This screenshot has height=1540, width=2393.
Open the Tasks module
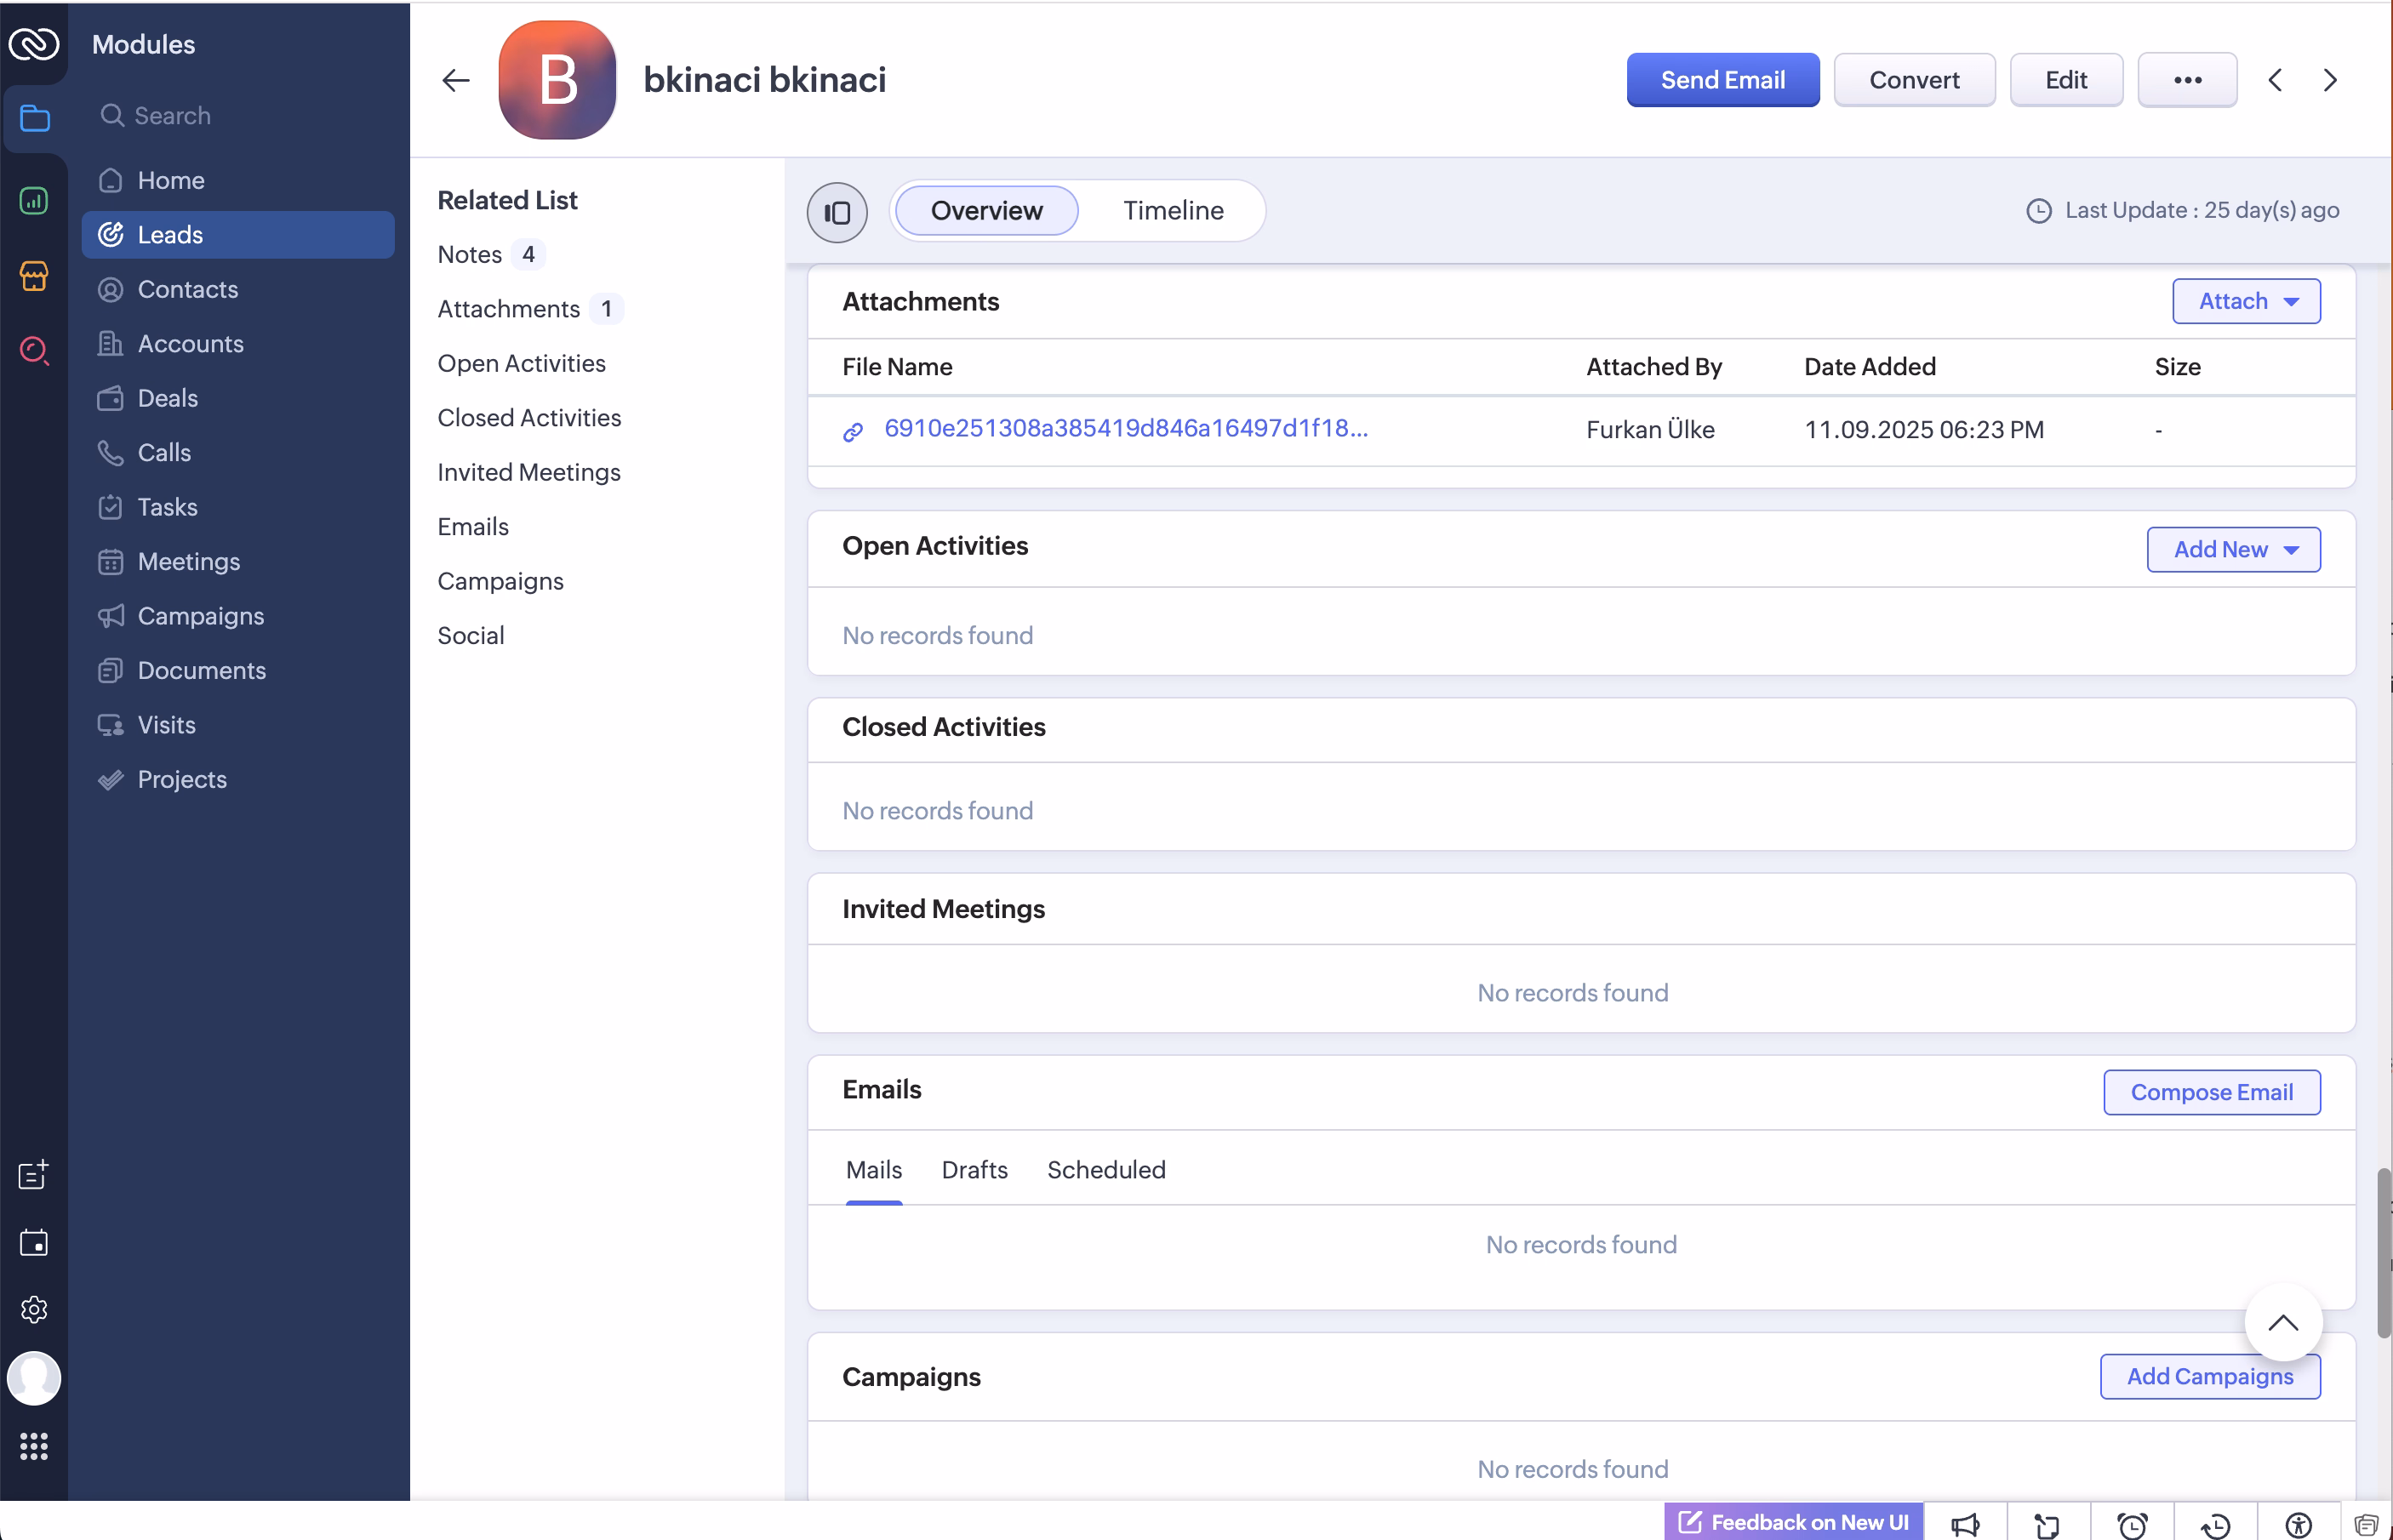(238, 507)
